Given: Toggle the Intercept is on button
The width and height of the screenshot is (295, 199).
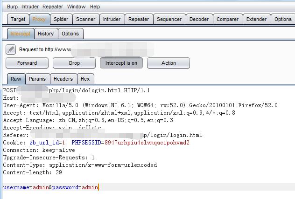Looking at the screenshot, I should pyautogui.click(x=121, y=63).
